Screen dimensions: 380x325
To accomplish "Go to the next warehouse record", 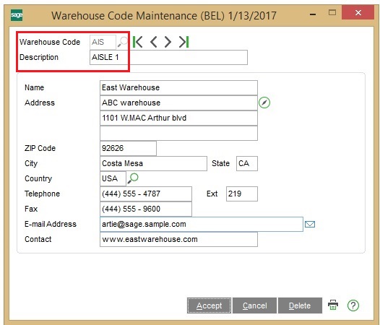I will [168, 42].
